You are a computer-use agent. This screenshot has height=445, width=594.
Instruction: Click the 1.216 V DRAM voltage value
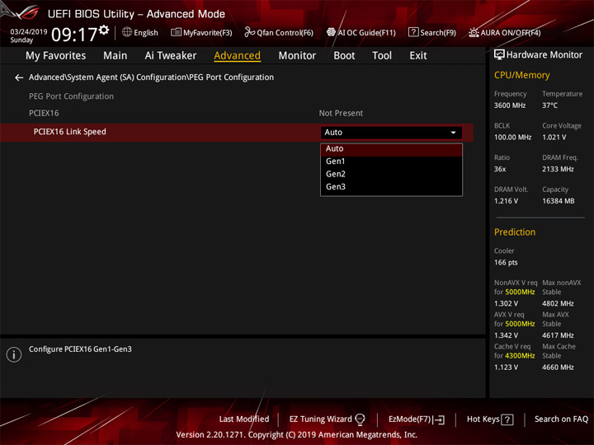click(506, 201)
